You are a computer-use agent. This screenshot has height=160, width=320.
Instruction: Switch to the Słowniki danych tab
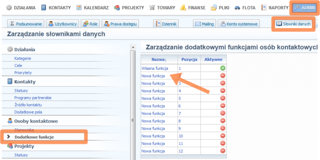click(x=293, y=24)
